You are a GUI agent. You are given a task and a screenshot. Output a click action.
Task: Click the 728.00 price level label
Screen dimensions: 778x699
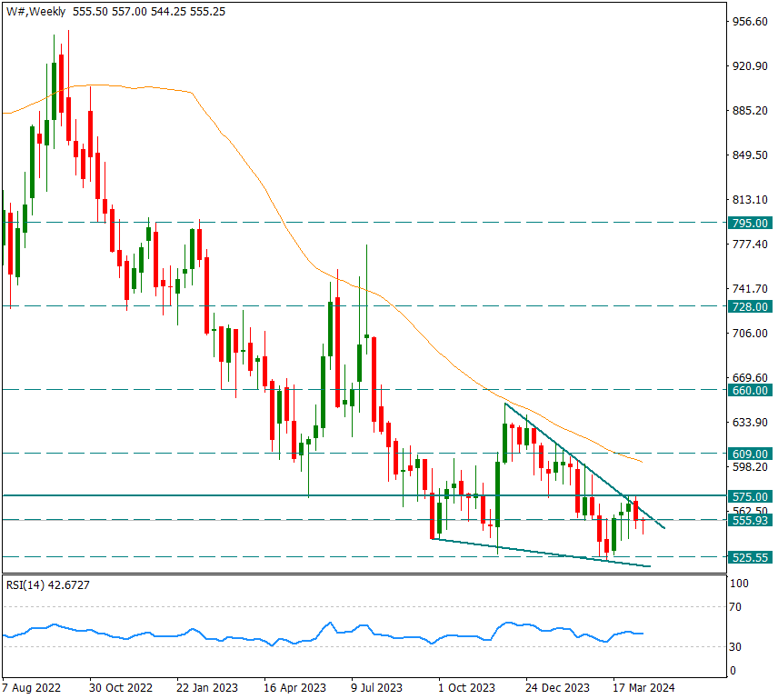[750, 306]
